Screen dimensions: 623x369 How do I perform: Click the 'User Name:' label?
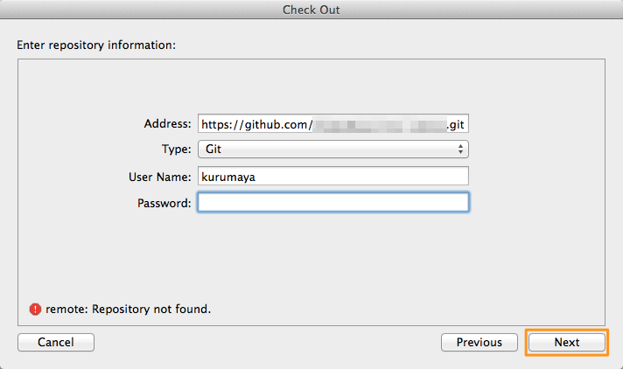pos(159,177)
